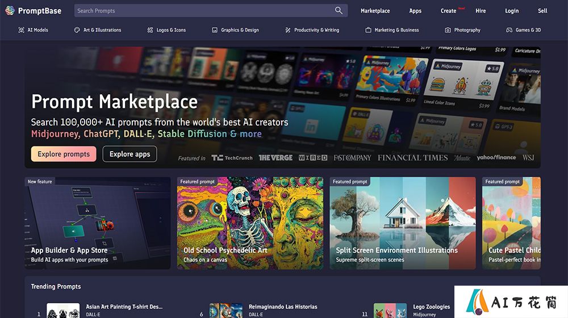
Task: Go to the Login page
Action: (512, 11)
